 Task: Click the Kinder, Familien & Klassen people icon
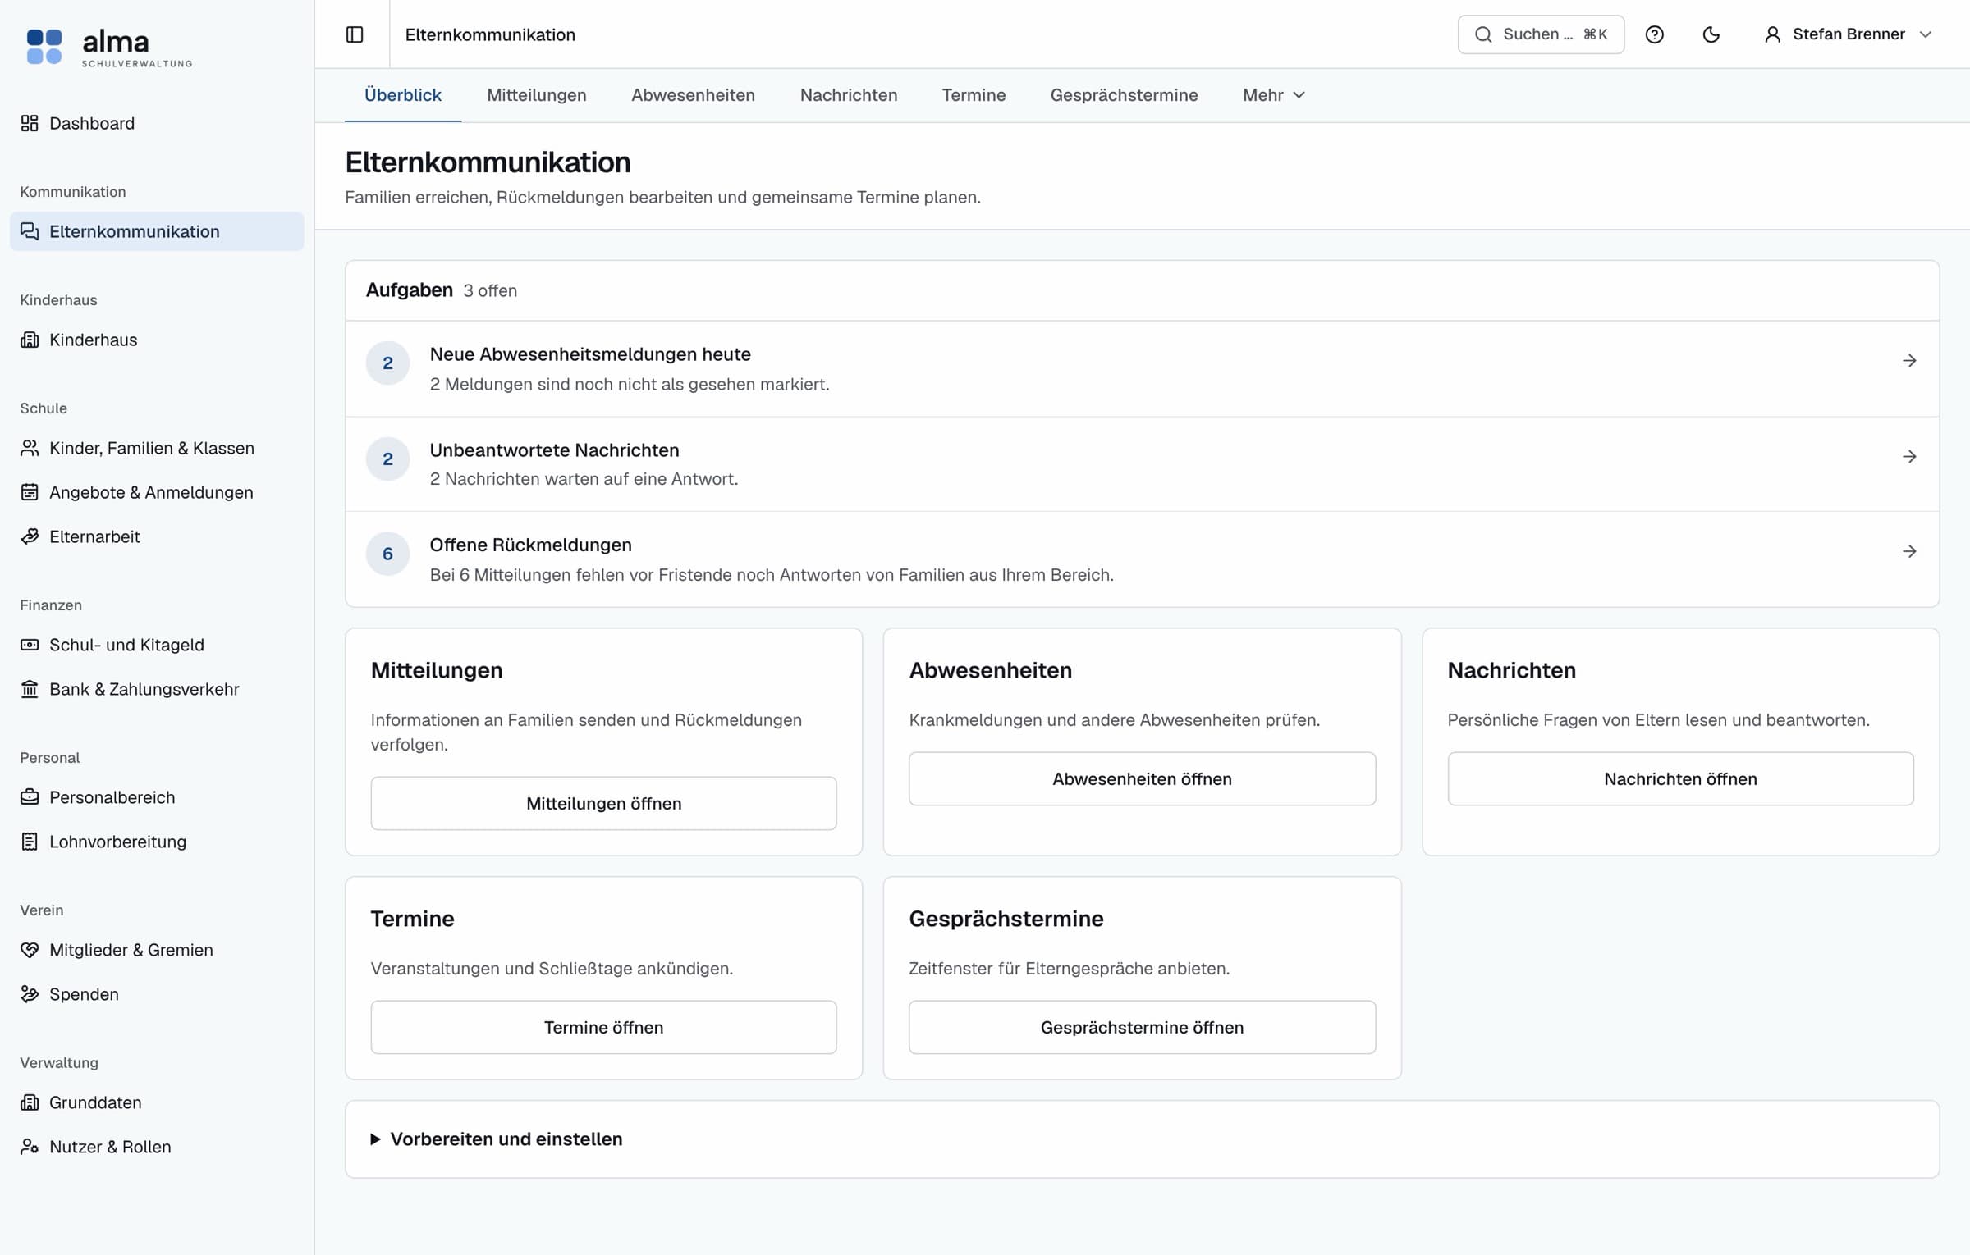pos(30,448)
